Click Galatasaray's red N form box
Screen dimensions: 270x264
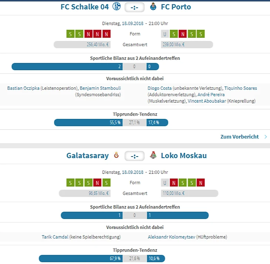98,183
